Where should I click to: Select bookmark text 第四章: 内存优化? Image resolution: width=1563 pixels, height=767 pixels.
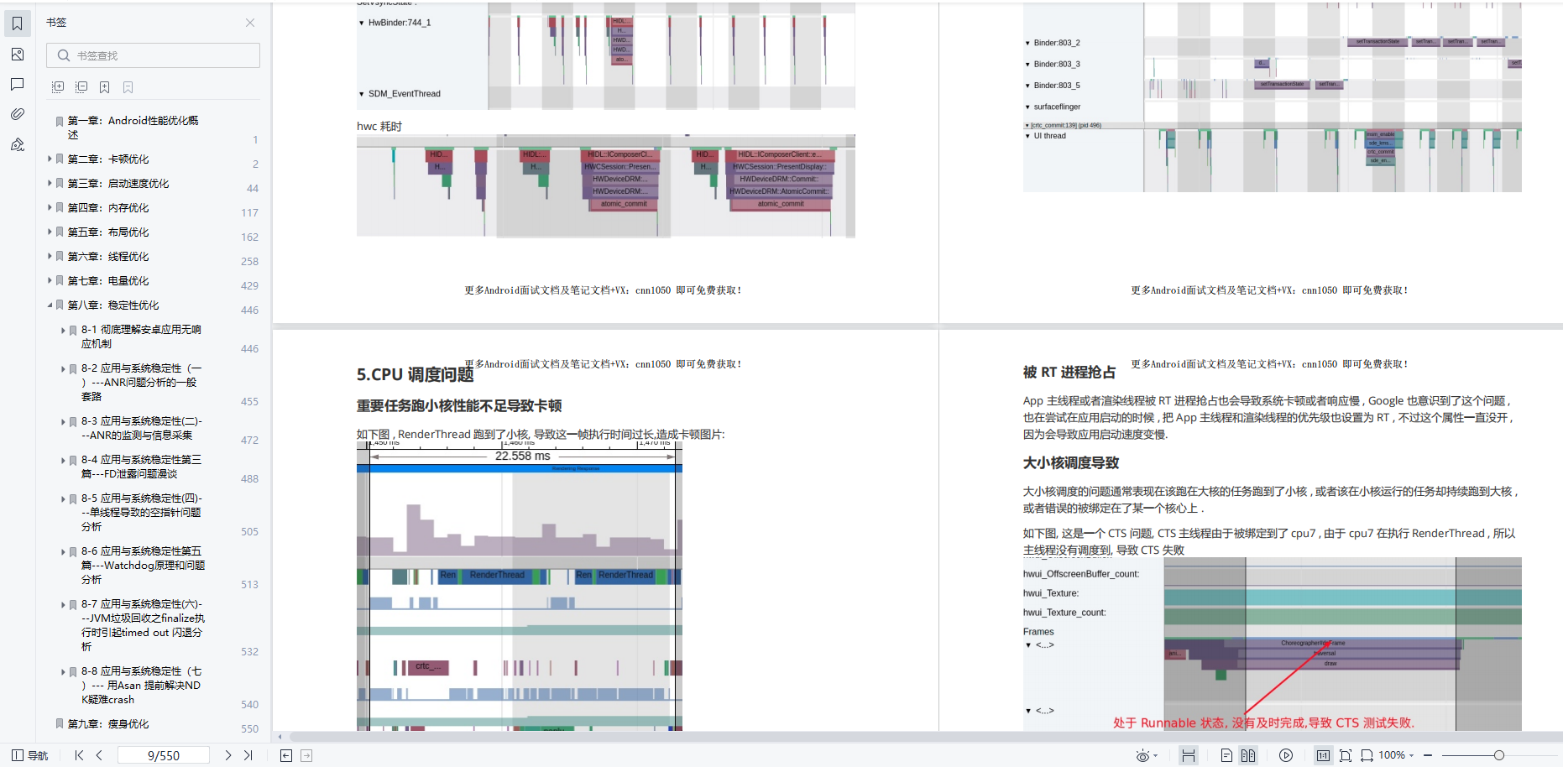point(108,207)
